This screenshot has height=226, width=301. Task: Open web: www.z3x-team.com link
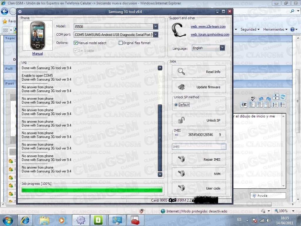tap(208, 26)
